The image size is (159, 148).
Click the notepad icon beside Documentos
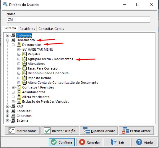pyautogui.click(x=19, y=45)
